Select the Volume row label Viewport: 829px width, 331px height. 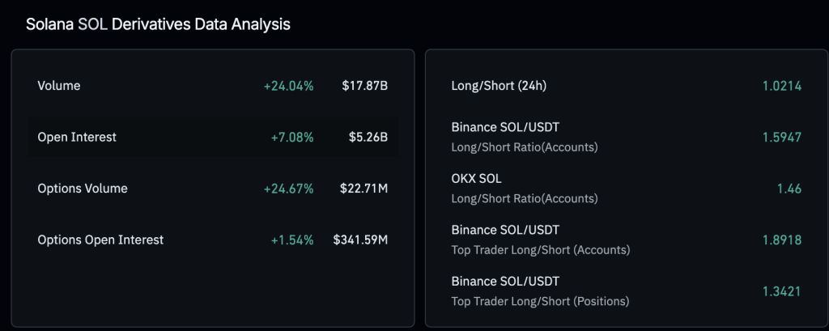pos(58,86)
